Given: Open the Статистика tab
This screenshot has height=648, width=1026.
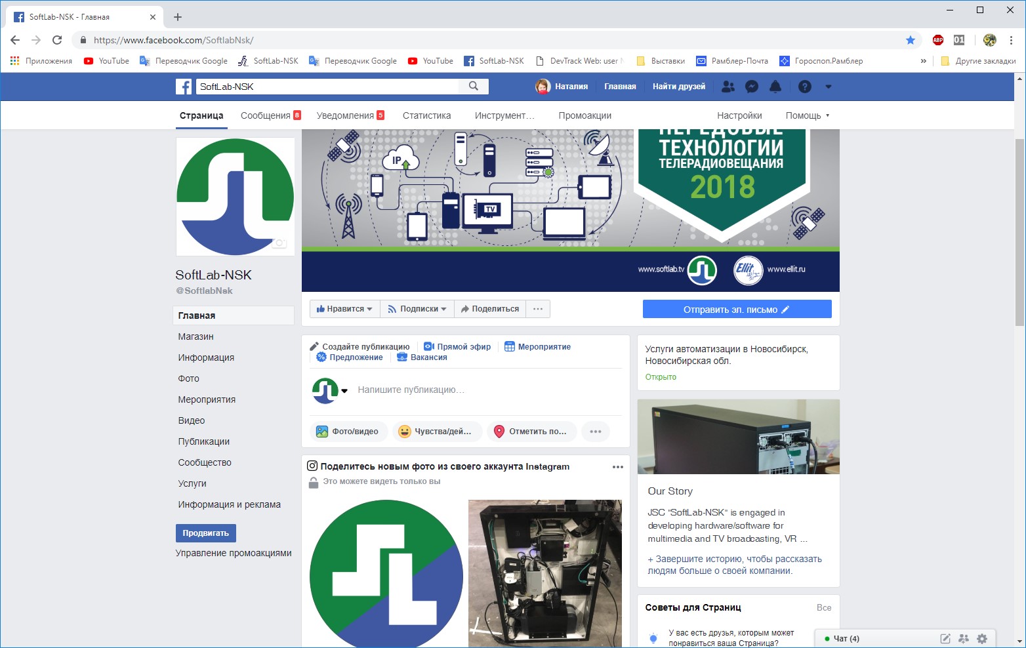Looking at the screenshot, I should point(426,115).
